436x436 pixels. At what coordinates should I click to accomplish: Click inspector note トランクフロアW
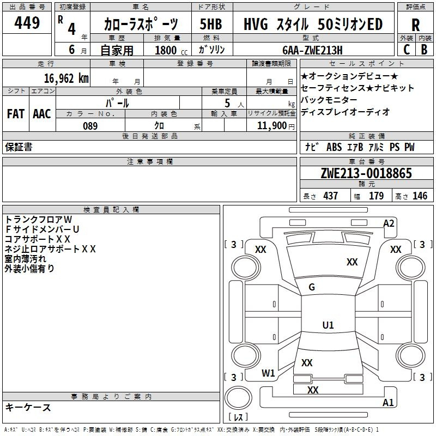[x=39, y=220]
